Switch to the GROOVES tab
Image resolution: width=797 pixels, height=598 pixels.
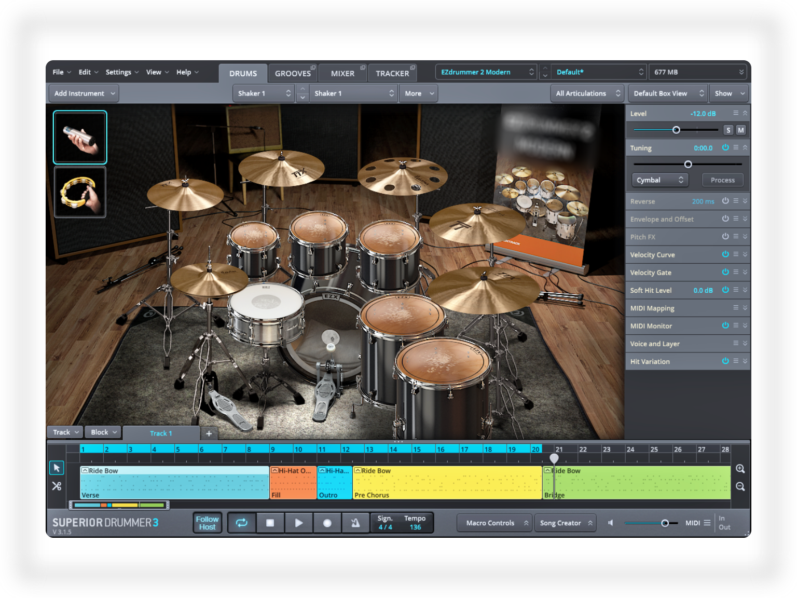pos(293,73)
